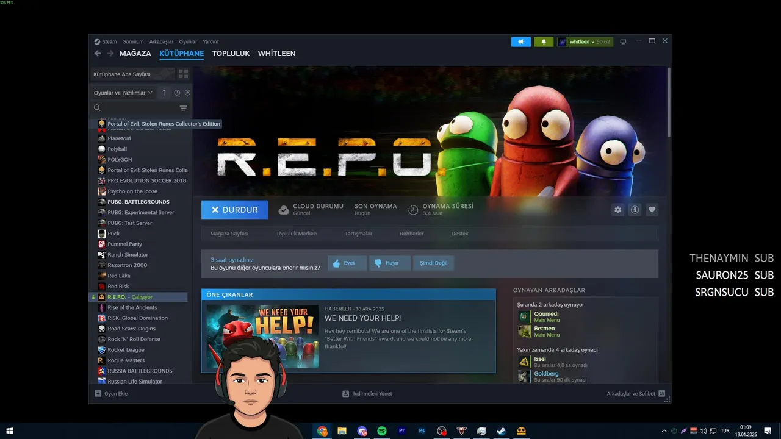Viewport: 781px width, 439px height.
Task: Switch to Big Picture mode monitor icon
Action: pos(623,41)
